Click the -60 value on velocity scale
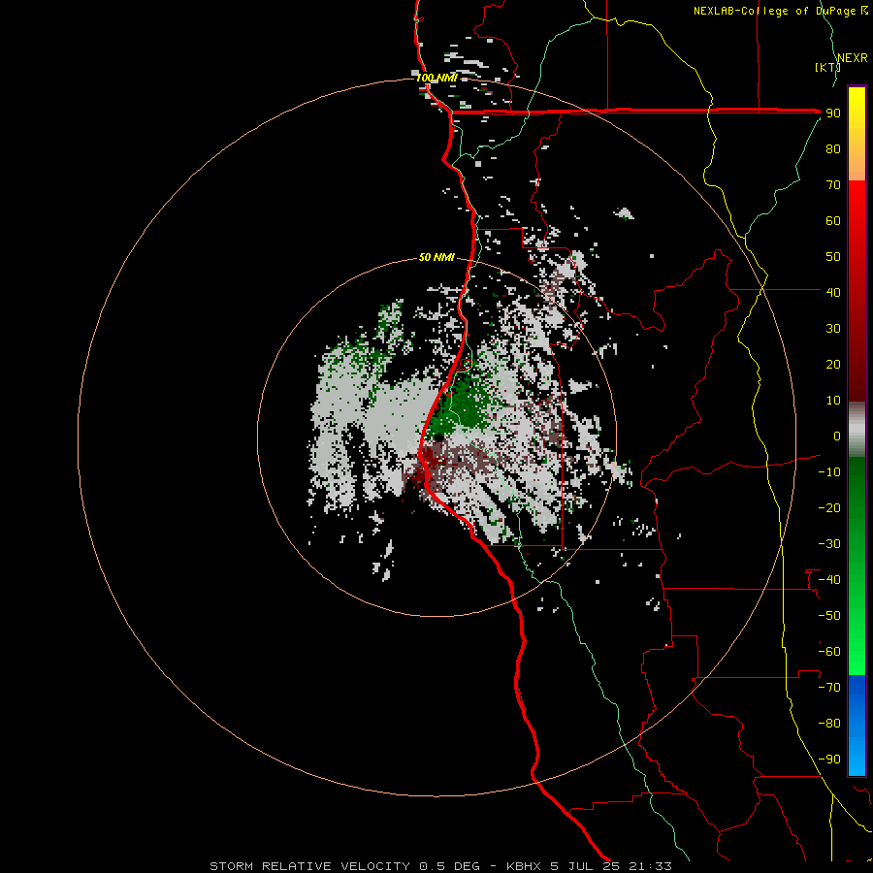 (x=829, y=652)
